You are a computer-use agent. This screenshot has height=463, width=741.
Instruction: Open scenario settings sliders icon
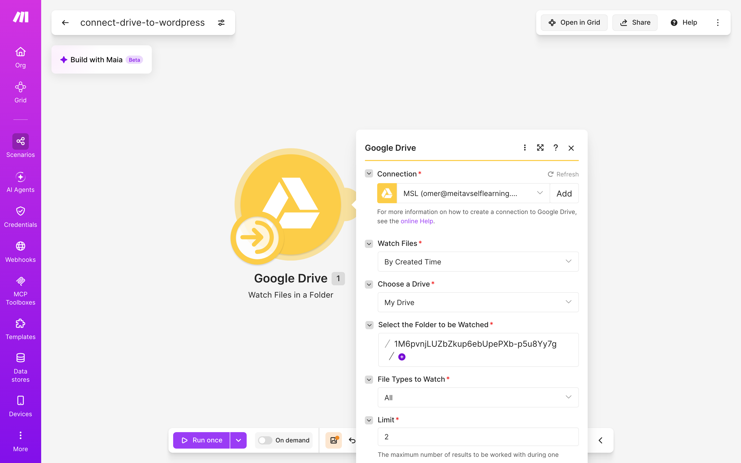tap(221, 23)
